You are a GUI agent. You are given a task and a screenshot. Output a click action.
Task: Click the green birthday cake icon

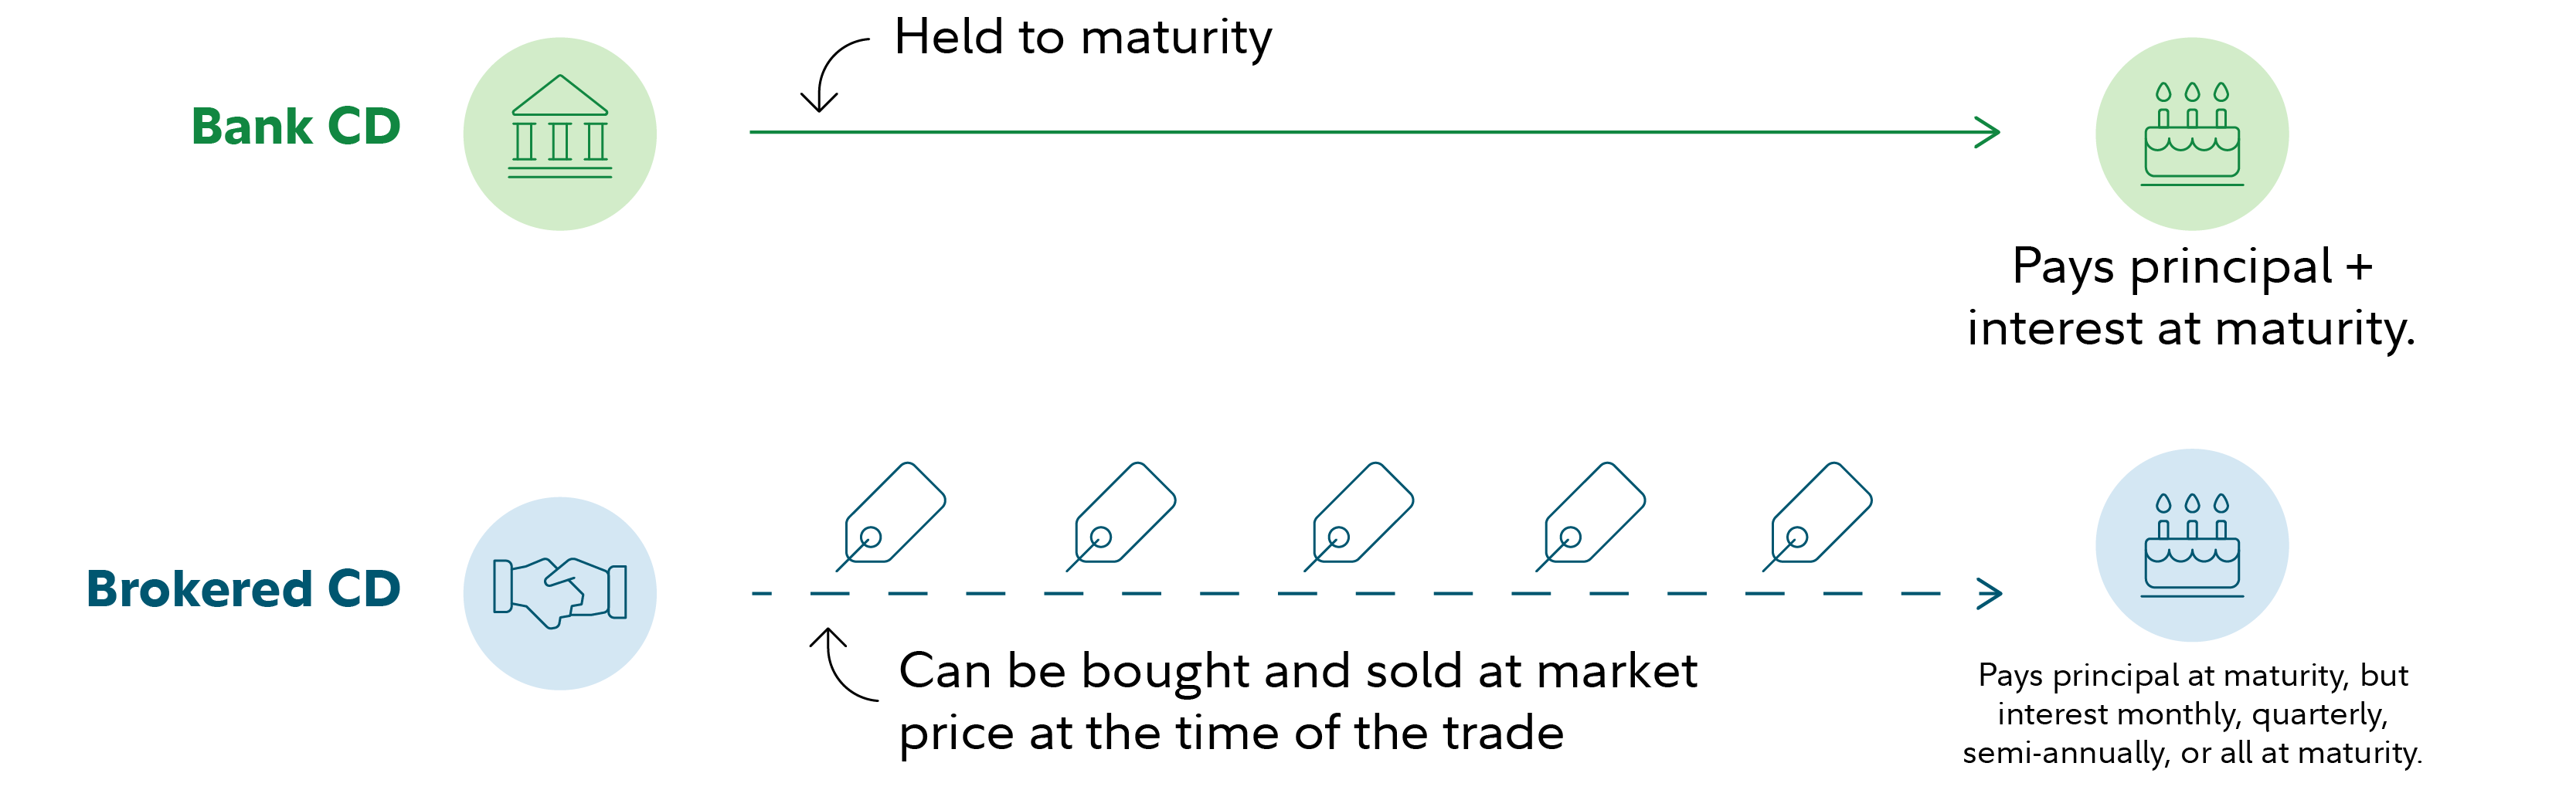coord(2192,133)
